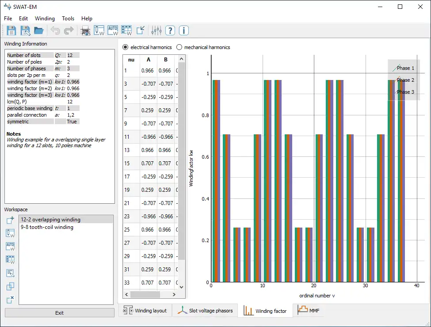This screenshot has height=327, width=431.
Task: Click the question mark help icon
Action: pos(170,30)
